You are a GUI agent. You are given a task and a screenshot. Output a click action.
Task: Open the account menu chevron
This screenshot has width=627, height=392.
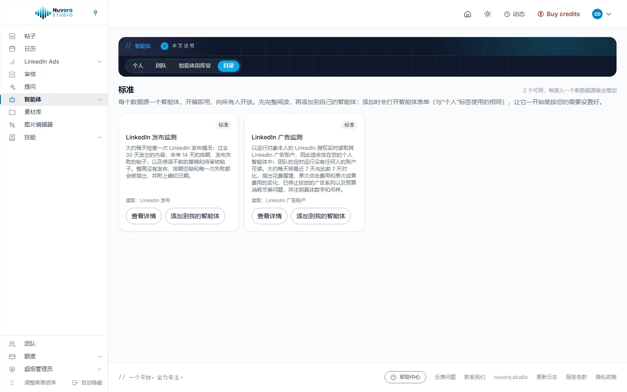click(609, 14)
